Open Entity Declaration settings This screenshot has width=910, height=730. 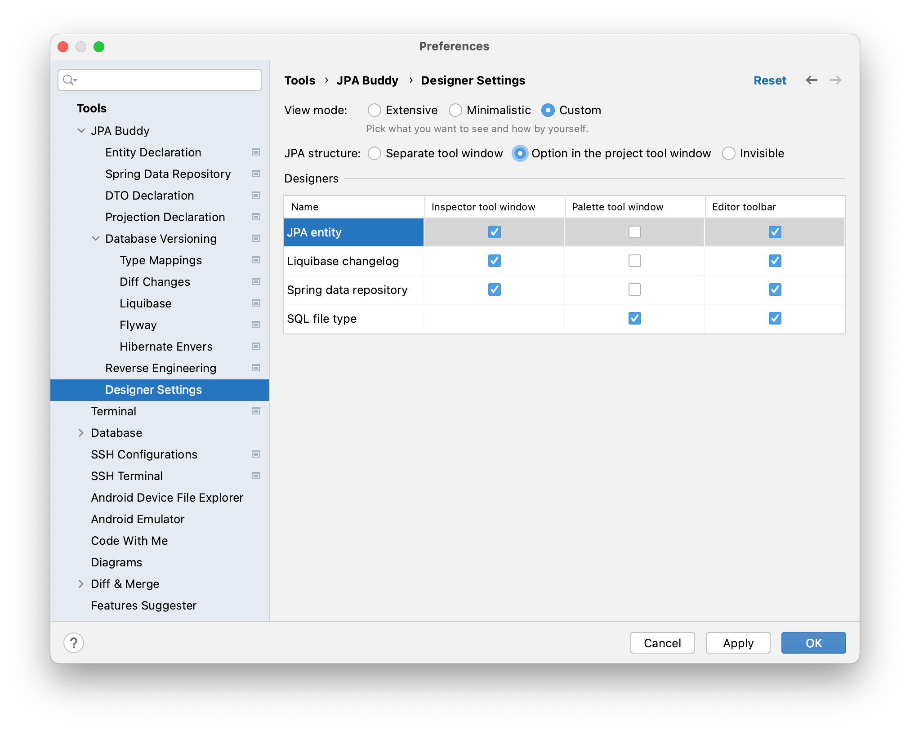(x=153, y=152)
